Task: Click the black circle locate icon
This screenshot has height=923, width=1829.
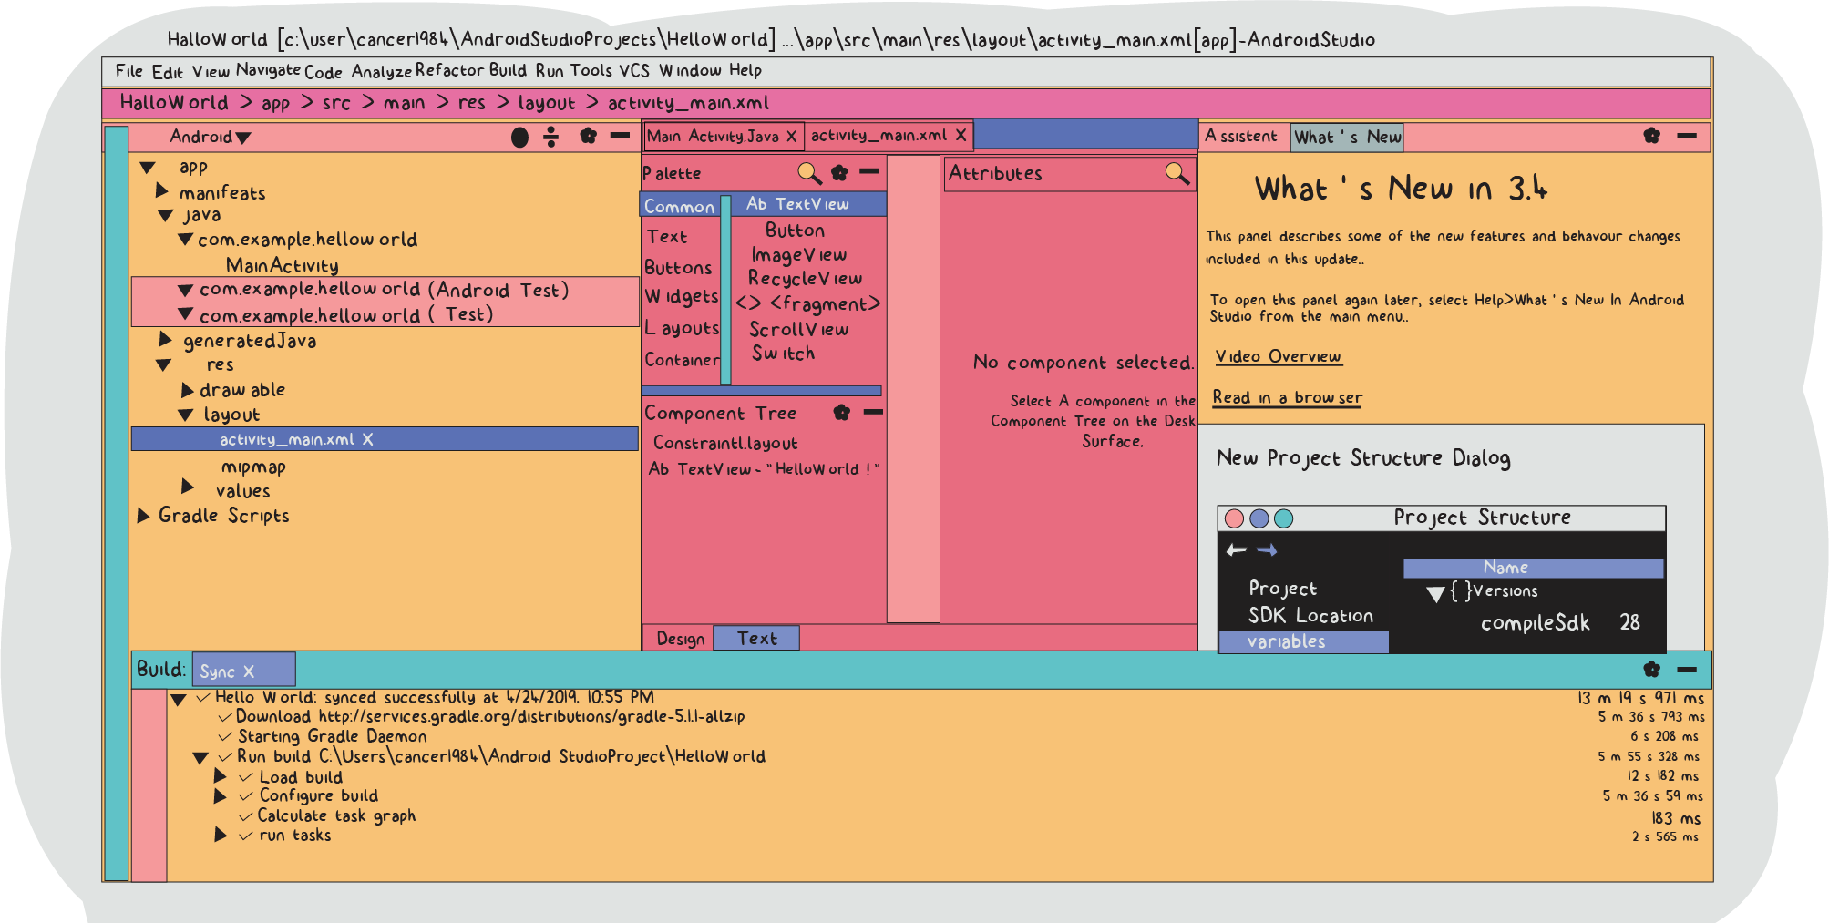Action: point(519,138)
